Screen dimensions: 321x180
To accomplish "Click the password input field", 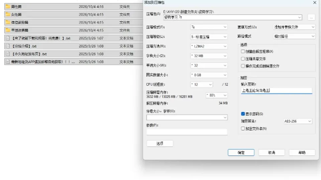I will coord(277,90).
